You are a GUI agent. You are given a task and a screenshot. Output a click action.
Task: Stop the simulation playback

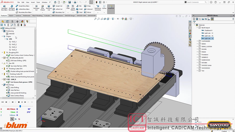tap(19, 102)
